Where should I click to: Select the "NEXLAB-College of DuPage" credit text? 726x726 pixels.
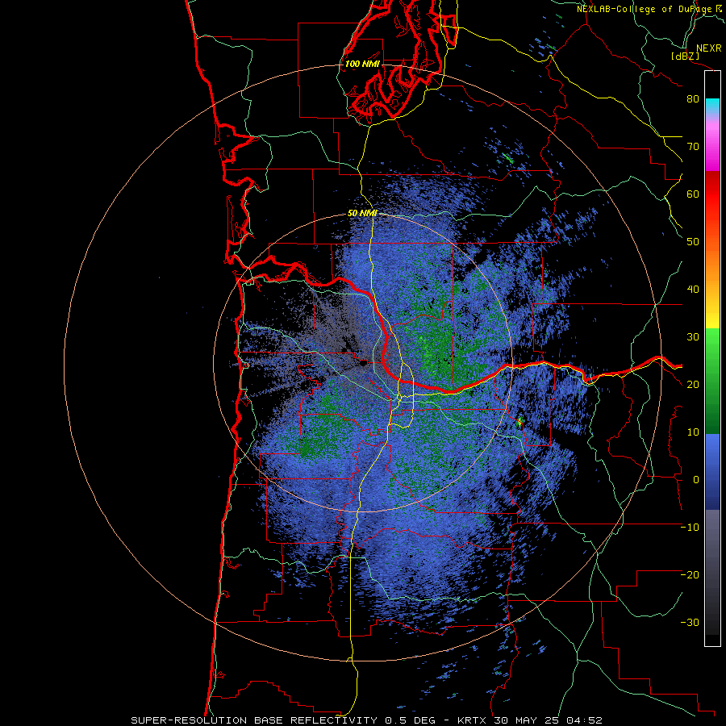pos(645,9)
